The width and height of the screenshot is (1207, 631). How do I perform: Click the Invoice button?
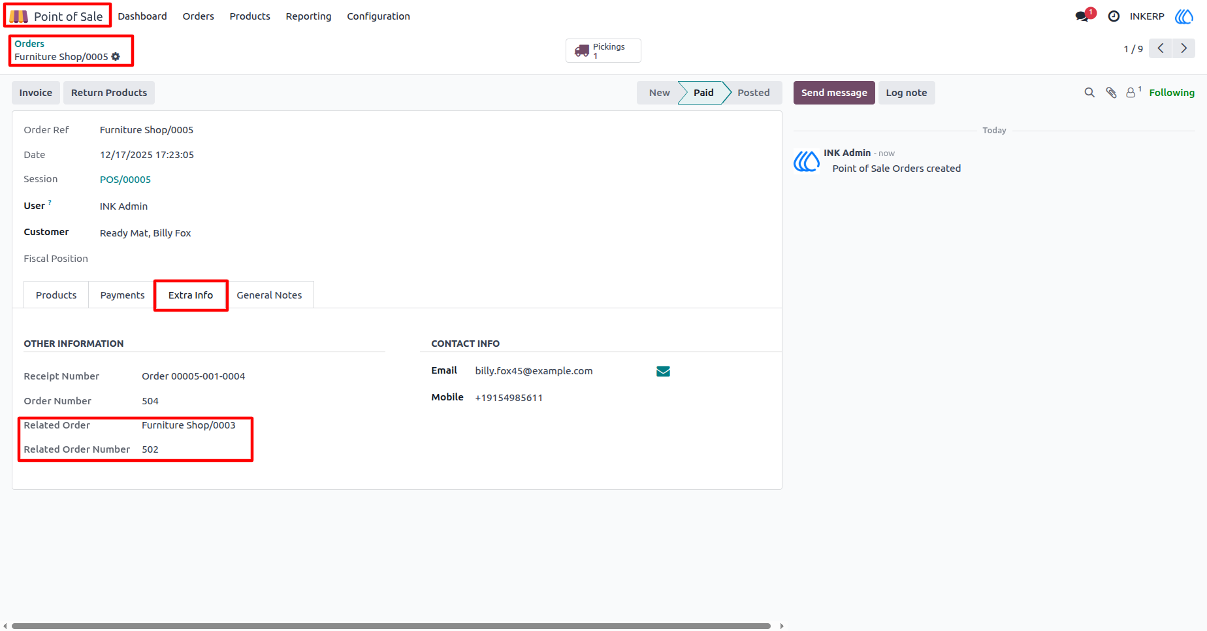pyautogui.click(x=36, y=93)
